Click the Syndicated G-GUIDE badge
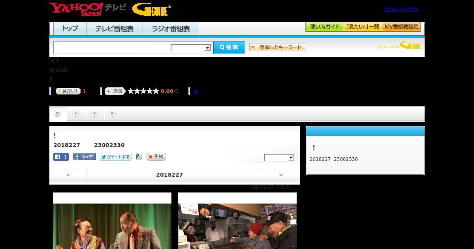Screen dimensions: 474x249 (x=399, y=45)
